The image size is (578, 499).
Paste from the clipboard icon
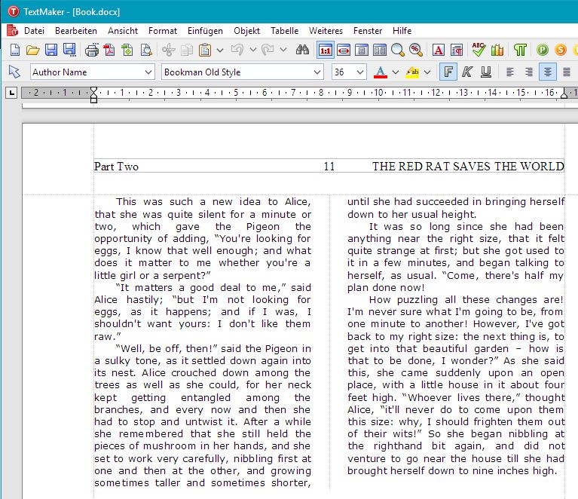204,50
